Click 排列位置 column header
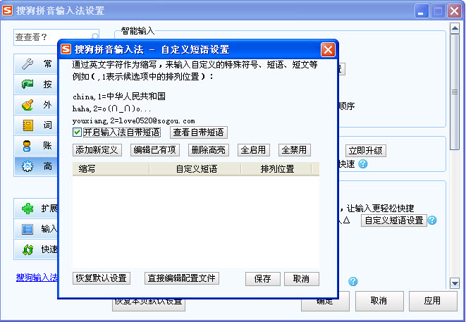 point(276,169)
